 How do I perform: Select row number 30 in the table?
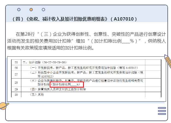[x=16, y=95]
